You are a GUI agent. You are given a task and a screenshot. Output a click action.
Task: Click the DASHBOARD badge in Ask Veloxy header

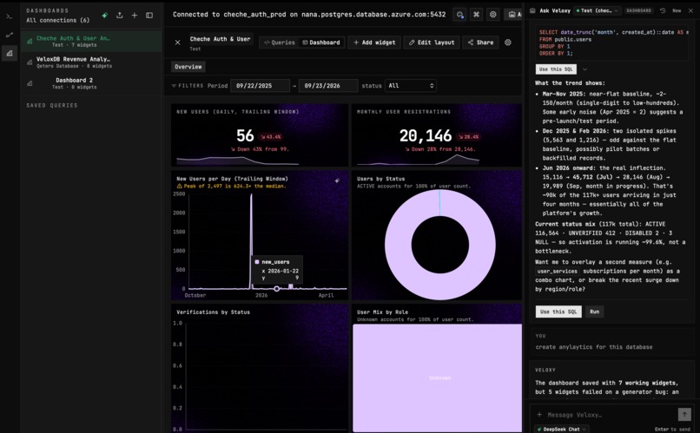click(x=639, y=10)
